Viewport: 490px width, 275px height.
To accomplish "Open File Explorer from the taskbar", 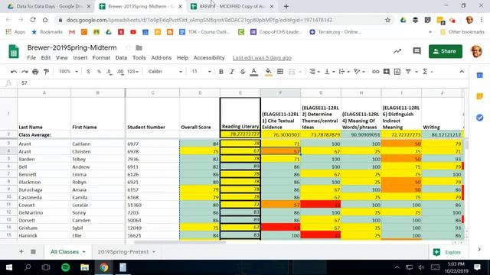I will (x=84, y=267).
